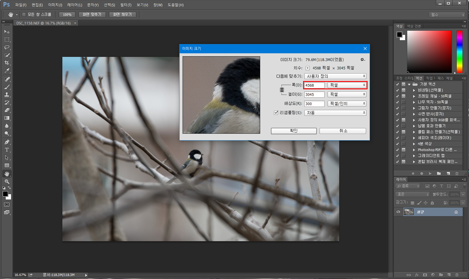The image size is (469, 279).
Task: Select the Rectangular Marquee tool
Action: (7, 39)
